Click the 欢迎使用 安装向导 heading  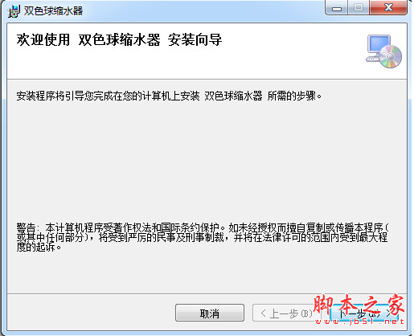point(119,40)
